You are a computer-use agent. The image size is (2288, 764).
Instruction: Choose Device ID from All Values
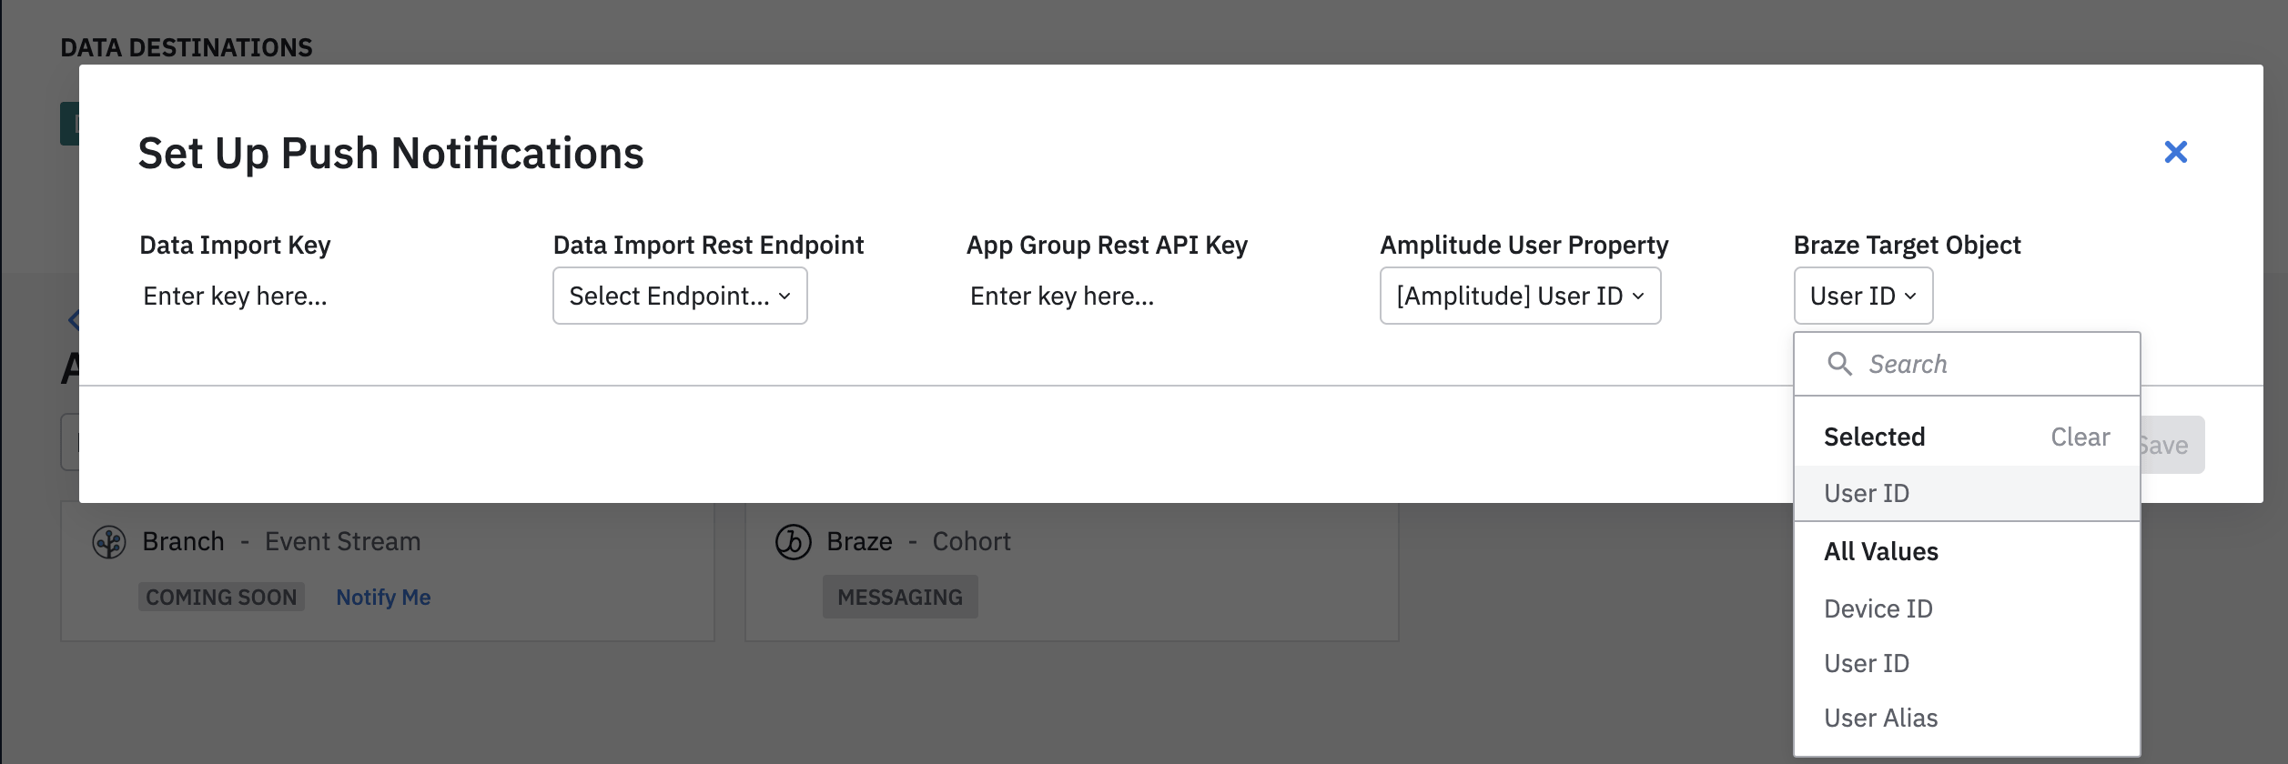pyautogui.click(x=1878, y=608)
